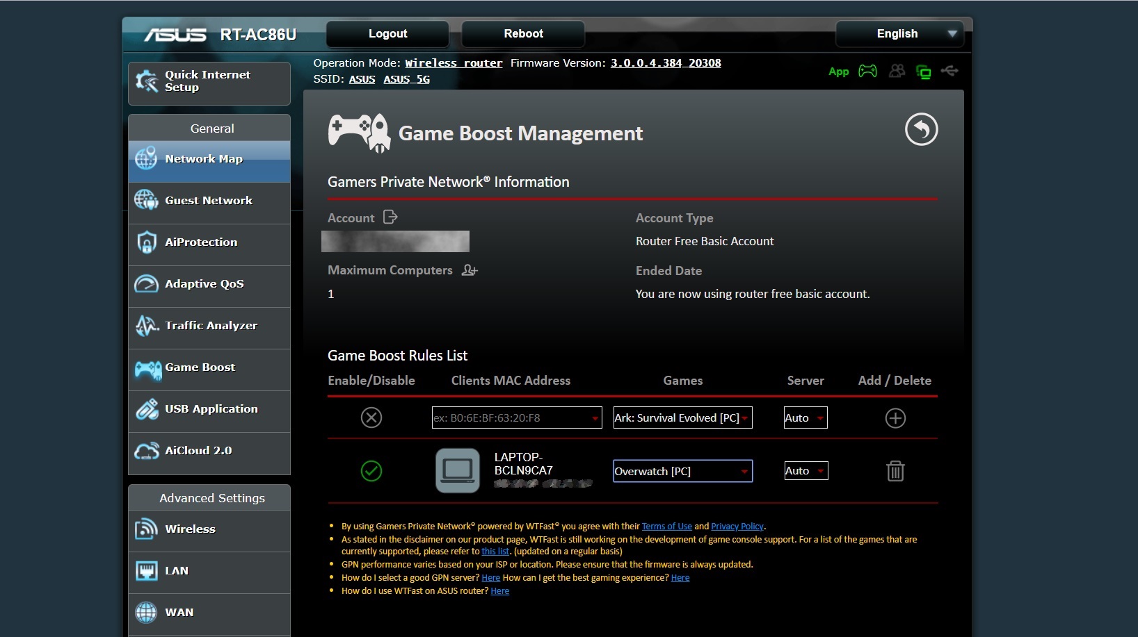Click the Game Boost Rules List heading
The height and width of the screenshot is (637, 1138).
(x=398, y=356)
